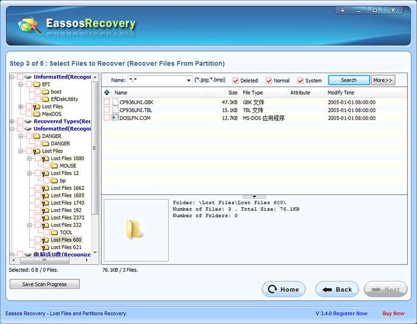Click the Back button
The image size is (417, 324).
point(337,289)
